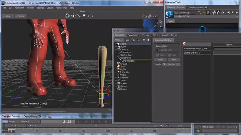
Task: Click the blue diamond icon in Navigator toolbar
Action: (144, 40)
